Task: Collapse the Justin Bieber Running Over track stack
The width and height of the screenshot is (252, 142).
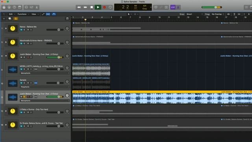Action: pyautogui.click(x=6, y=56)
